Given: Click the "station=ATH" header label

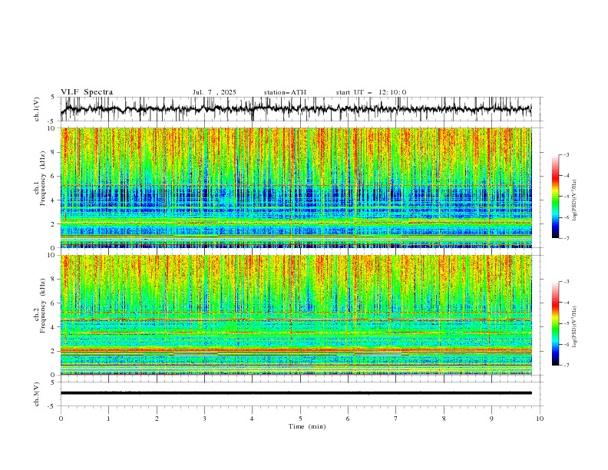Looking at the screenshot, I should (285, 92).
